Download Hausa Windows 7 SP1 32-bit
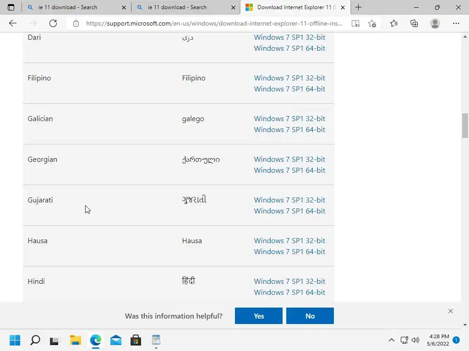 pyautogui.click(x=289, y=240)
